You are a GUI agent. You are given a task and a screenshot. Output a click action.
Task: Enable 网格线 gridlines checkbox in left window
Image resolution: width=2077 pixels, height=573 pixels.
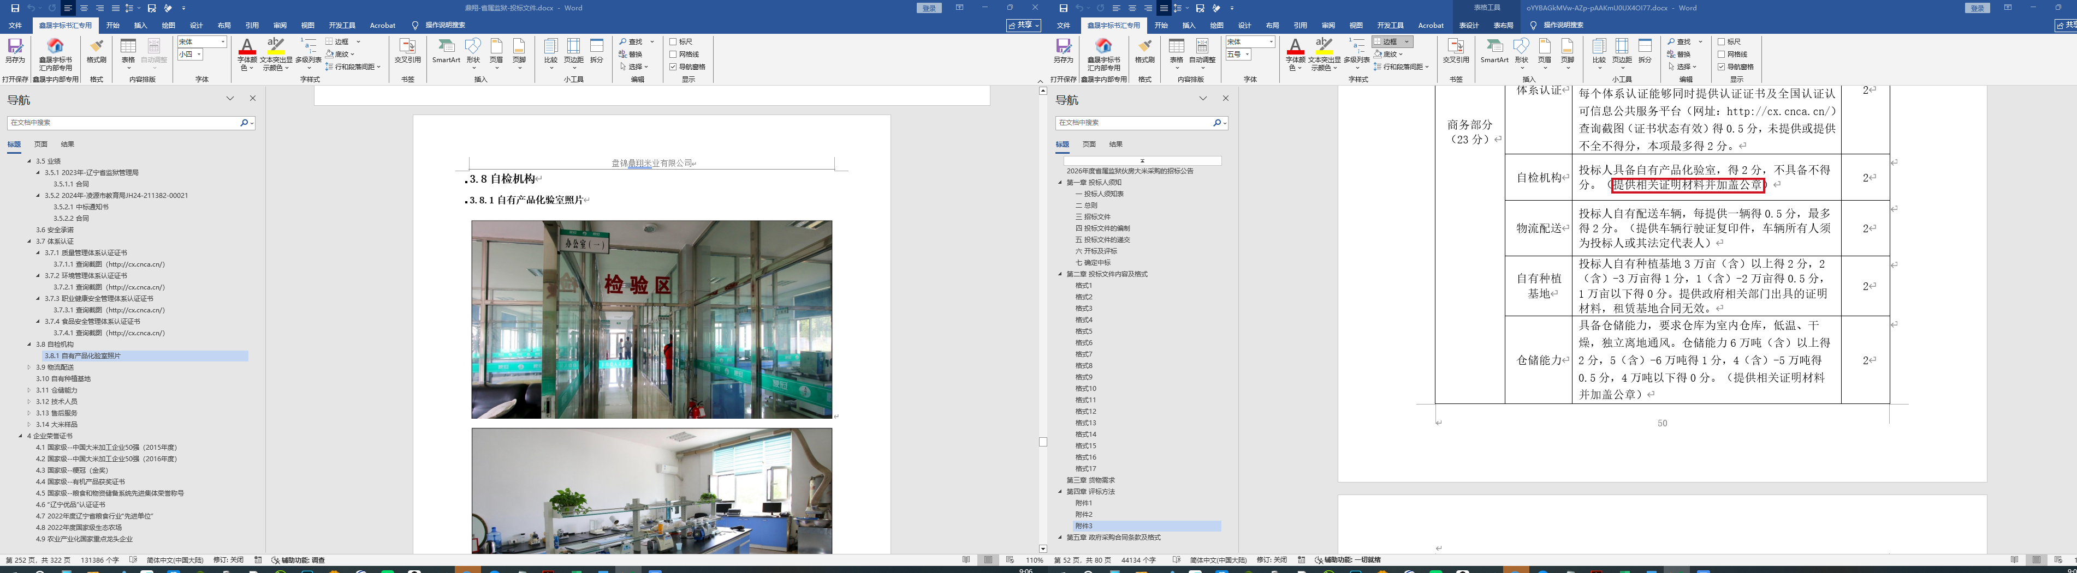(673, 55)
